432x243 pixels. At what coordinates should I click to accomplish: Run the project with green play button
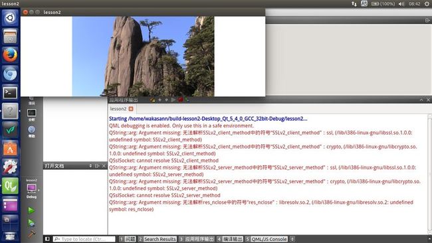pos(31,210)
